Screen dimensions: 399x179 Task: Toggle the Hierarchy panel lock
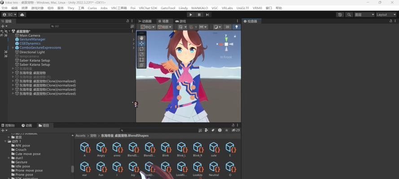[x=128, y=21]
